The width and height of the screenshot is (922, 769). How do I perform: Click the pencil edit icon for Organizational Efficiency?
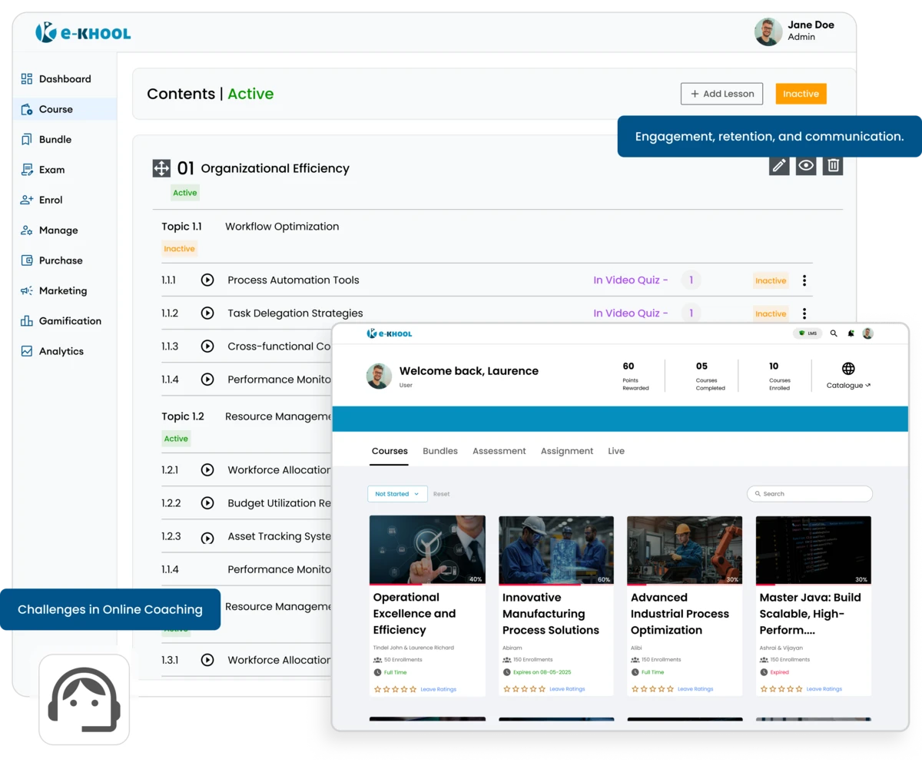click(x=779, y=165)
